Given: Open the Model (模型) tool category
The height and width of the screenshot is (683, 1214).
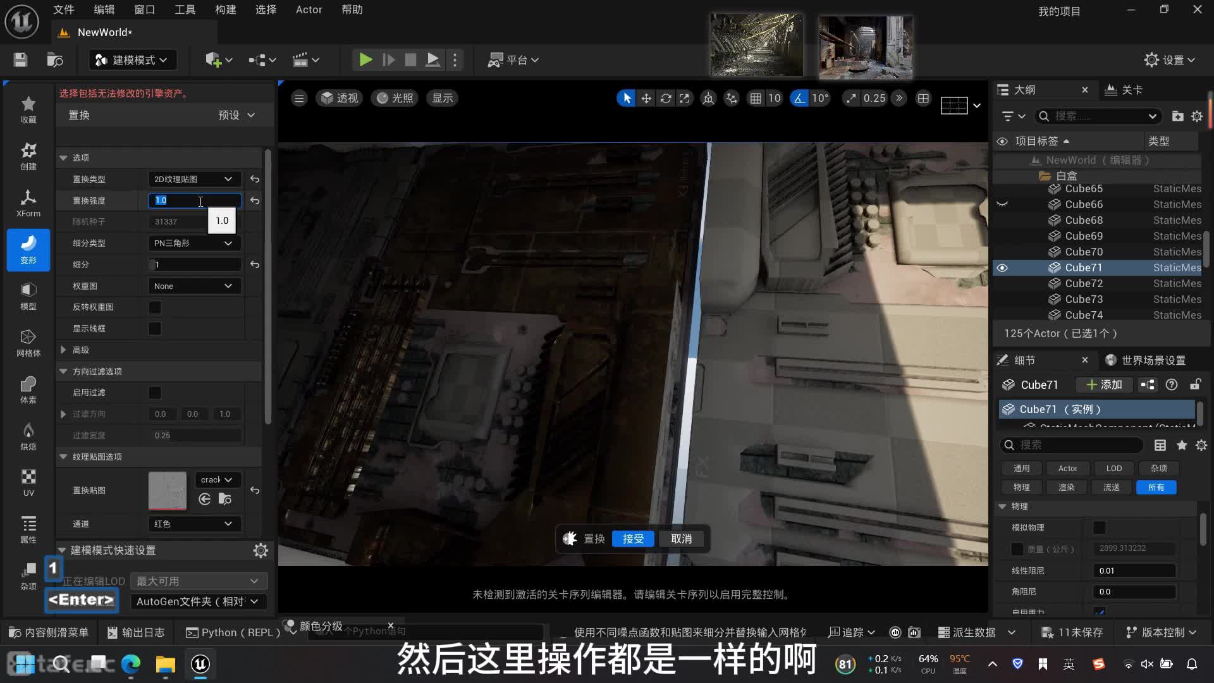Looking at the screenshot, I should click(28, 297).
